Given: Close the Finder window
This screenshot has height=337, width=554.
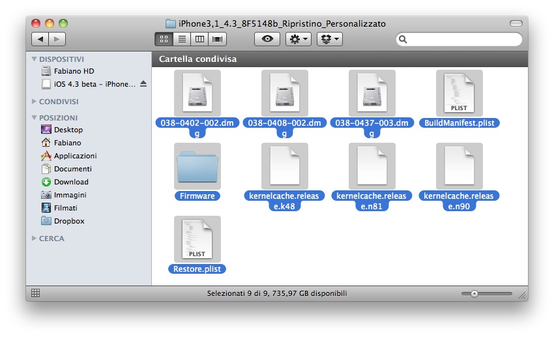Looking at the screenshot, I should click(x=36, y=23).
